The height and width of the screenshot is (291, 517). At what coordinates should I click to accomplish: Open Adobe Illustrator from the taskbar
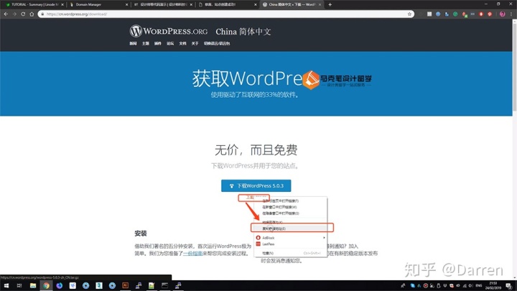click(x=125, y=285)
